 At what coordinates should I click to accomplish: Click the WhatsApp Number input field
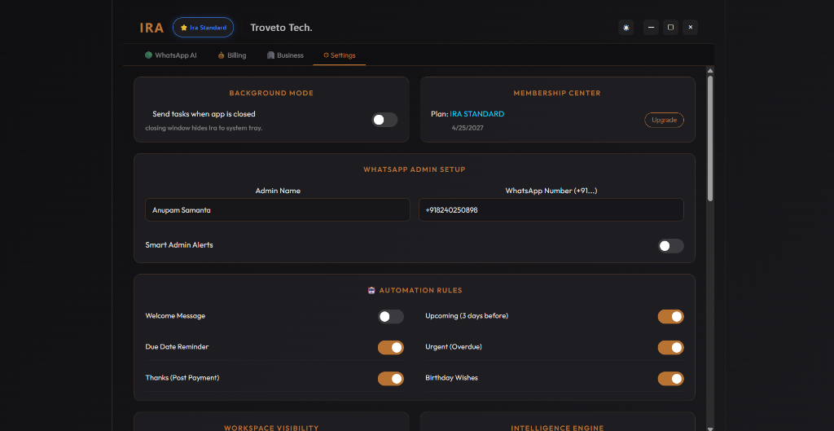[551, 209]
